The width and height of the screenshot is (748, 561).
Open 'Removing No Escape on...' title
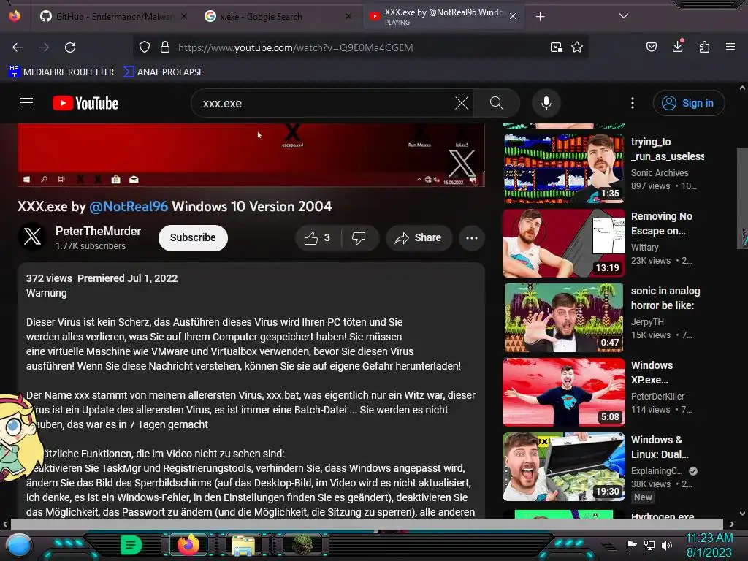(x=662, y=224)
